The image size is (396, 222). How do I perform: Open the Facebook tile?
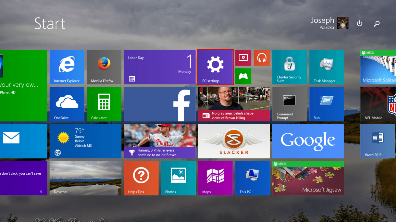point(159,104)
